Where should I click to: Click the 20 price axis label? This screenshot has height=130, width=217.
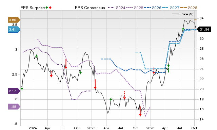[x=202, y=89]
